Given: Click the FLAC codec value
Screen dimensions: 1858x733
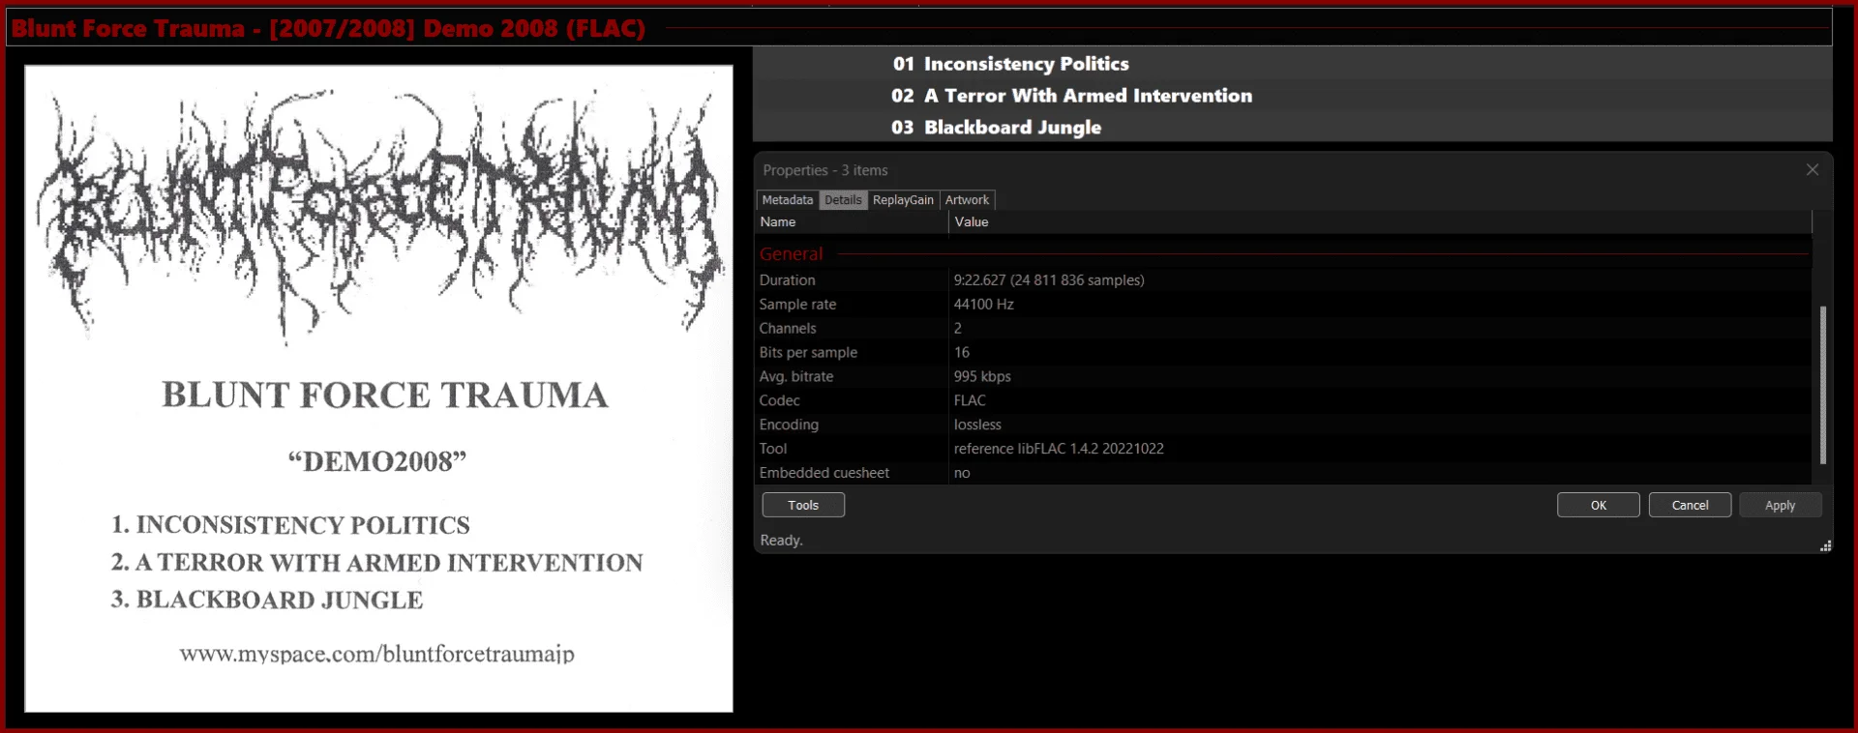Looking at the screenshot, I should tap(970, 401).
